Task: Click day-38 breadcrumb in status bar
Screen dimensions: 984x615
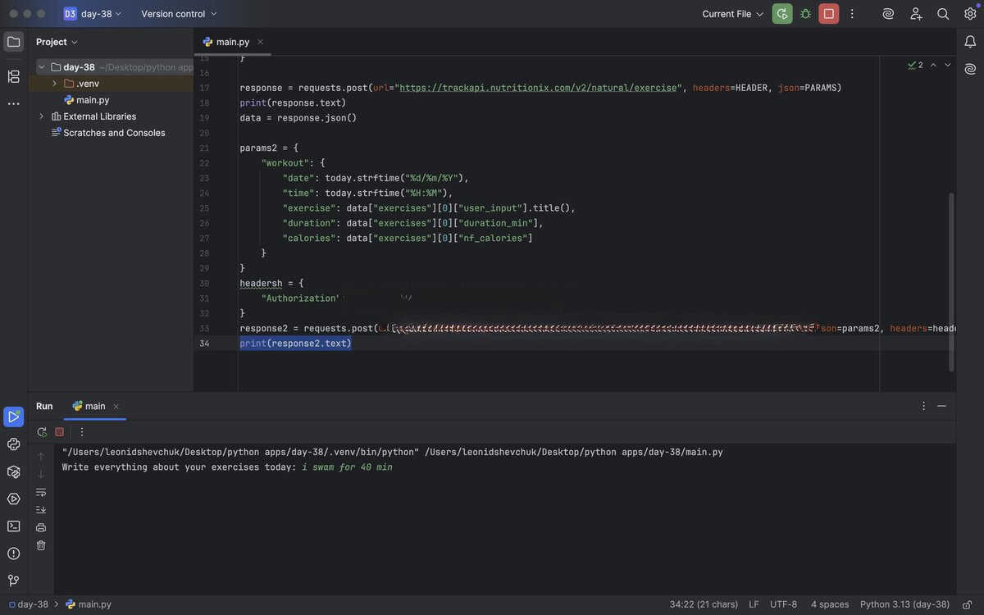Action: (29, 604)
